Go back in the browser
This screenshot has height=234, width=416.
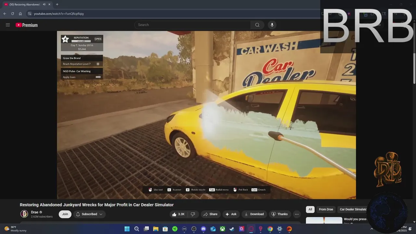(5, 14)
